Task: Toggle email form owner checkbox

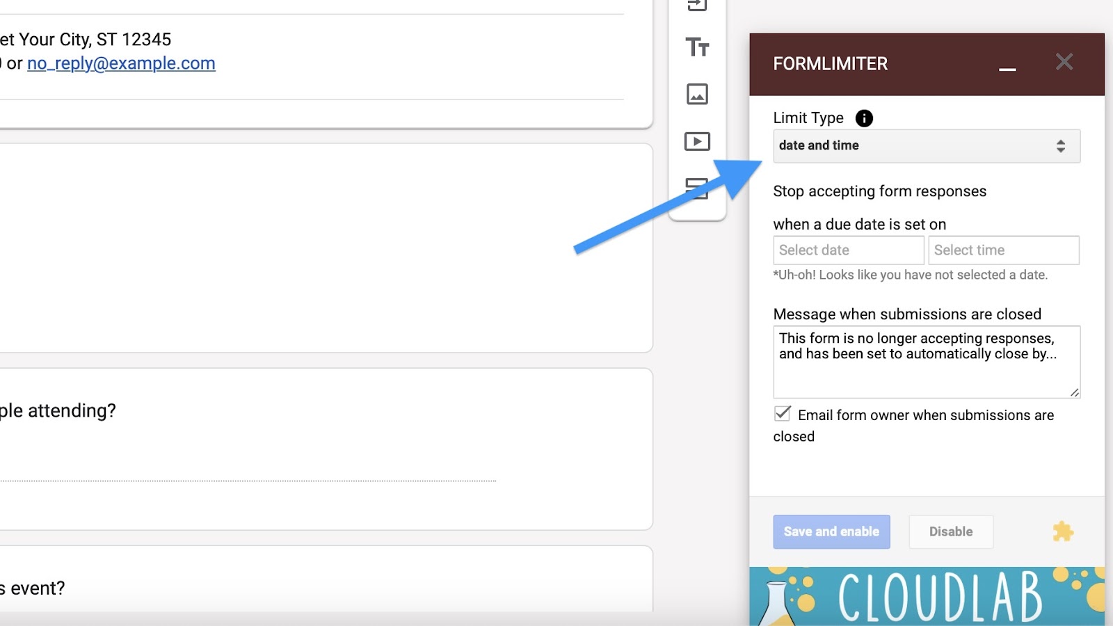Action: tap(783, 414)
